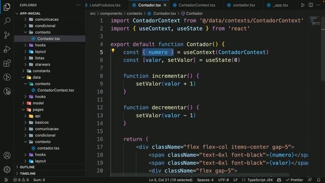Click the Sum: 0 status entry
Screen dimensions: 325x183
point(39,180)
